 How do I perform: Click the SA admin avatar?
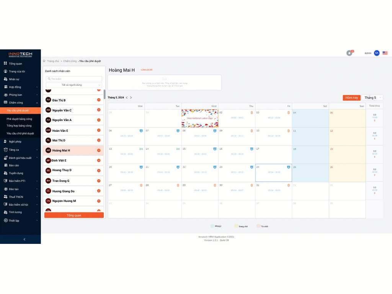[377, 53]
